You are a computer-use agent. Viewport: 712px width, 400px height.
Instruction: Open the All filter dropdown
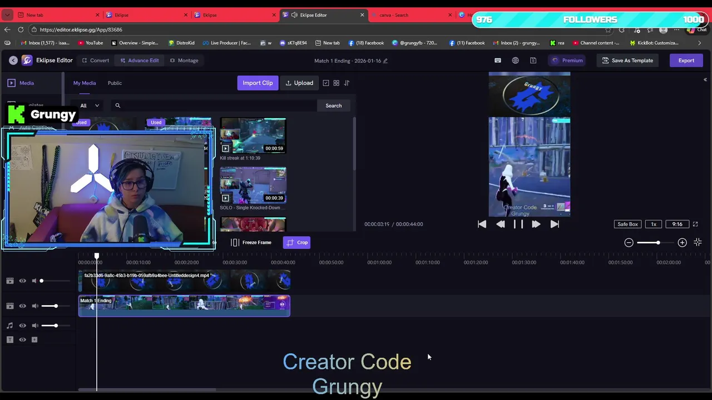click(x=90, y=106)
